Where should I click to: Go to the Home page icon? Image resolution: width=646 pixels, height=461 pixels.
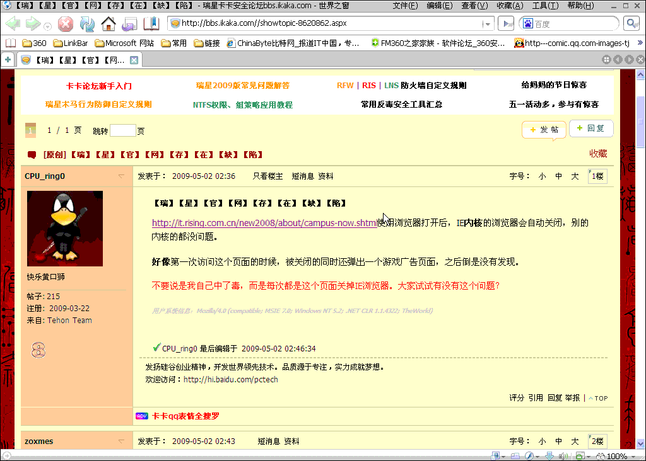tap(109, 24)
